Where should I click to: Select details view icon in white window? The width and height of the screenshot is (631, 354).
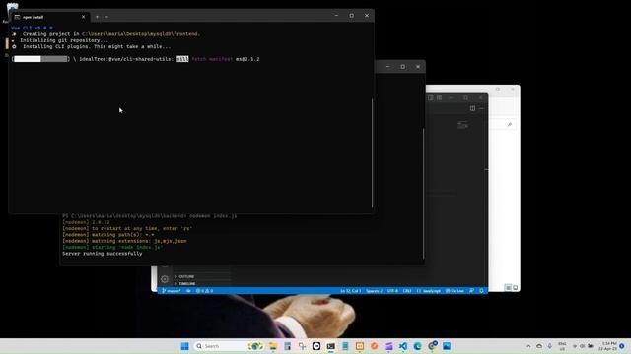click(508, 287)
